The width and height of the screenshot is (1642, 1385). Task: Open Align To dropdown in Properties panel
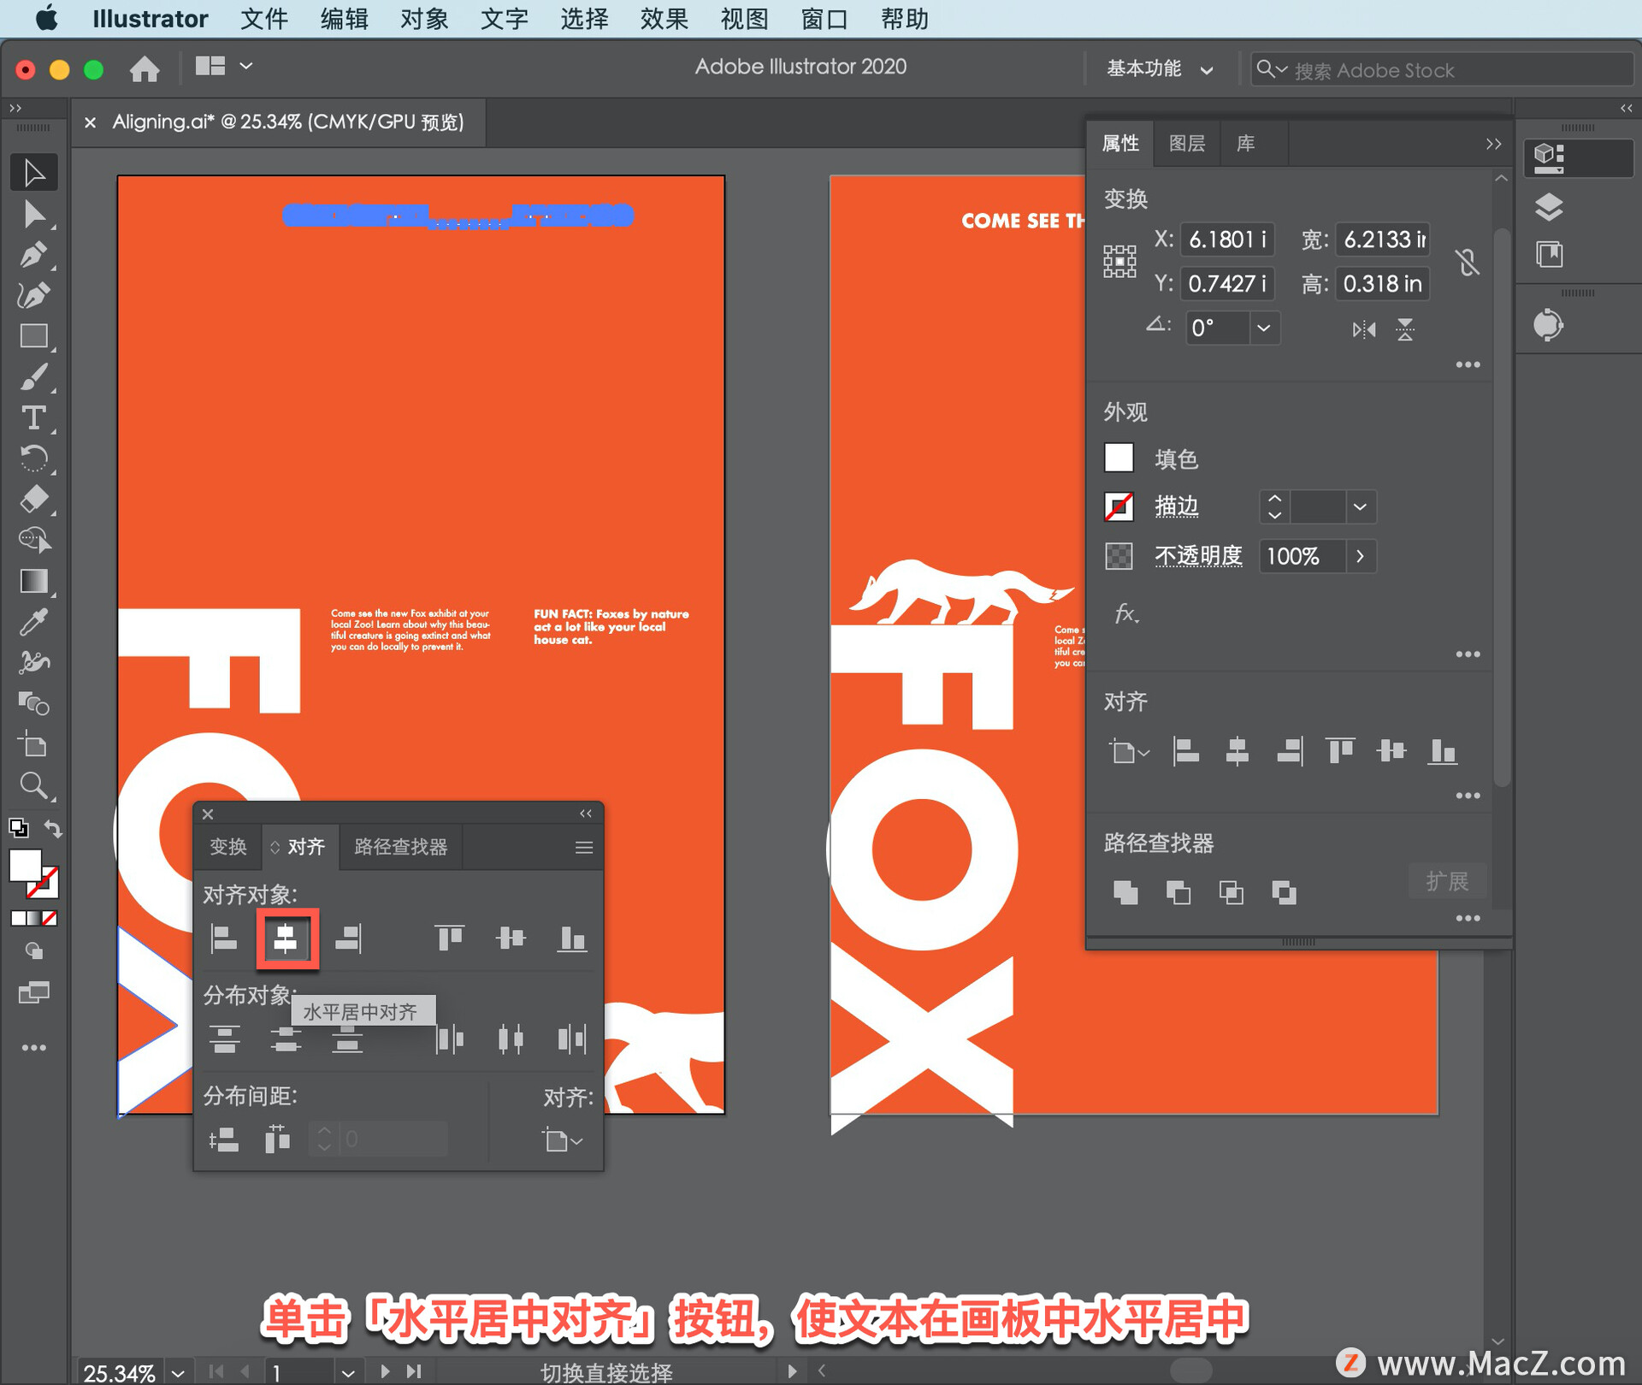(1129, 752)
